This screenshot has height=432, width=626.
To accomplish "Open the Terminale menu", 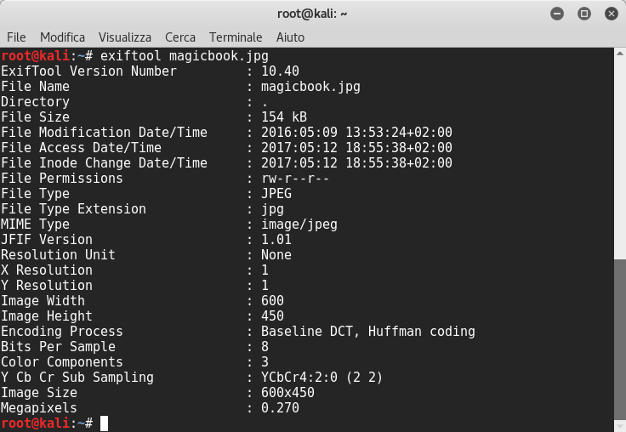I will [236, 37].
